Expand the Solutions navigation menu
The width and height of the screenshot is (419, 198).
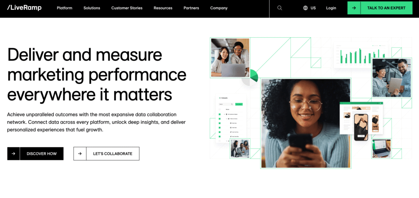92,8
